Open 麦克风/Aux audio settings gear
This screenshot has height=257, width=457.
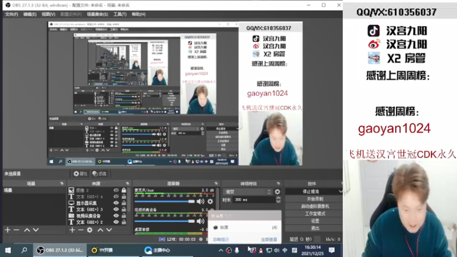click(x=210, y=202)
